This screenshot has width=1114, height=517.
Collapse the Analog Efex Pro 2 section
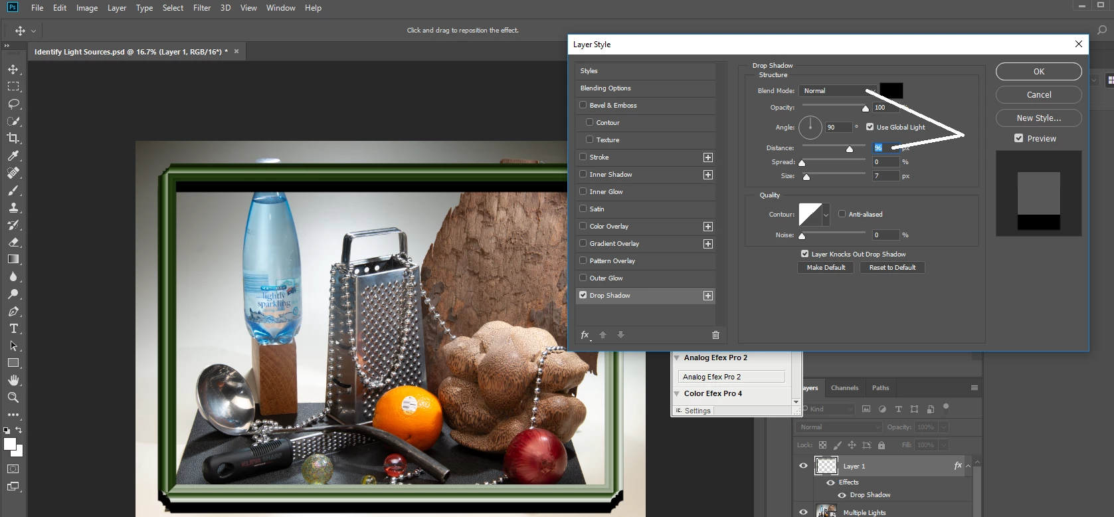[677, 358]
